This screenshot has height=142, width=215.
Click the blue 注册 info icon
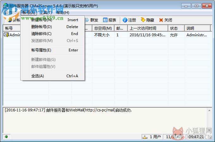125,20
